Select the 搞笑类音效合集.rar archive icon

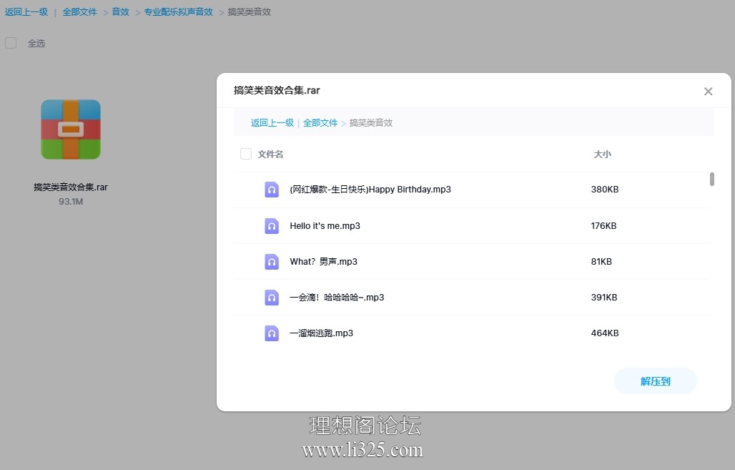tap(71, 129)
